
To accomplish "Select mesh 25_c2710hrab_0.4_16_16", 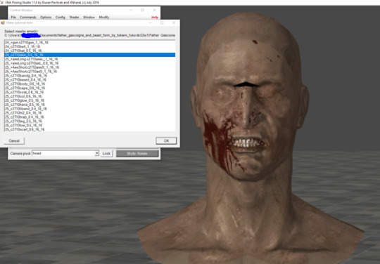I will click(x=89, y=117).
